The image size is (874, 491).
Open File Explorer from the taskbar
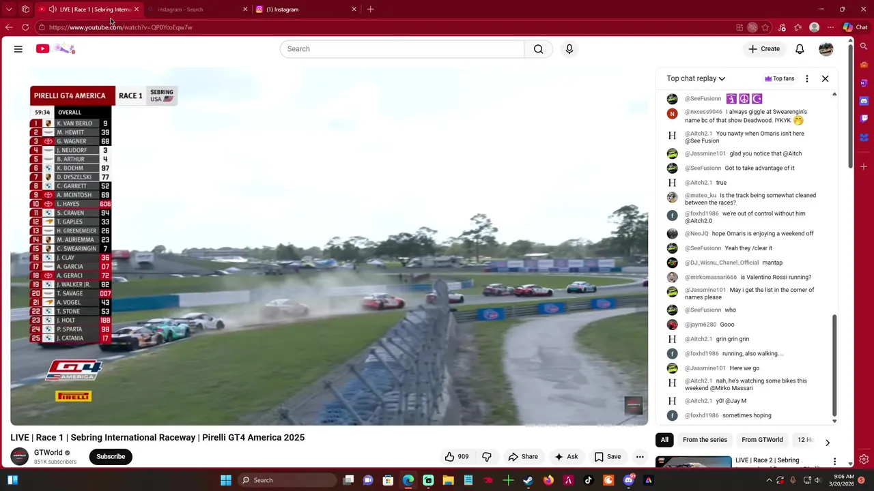(x=449, y=480)
